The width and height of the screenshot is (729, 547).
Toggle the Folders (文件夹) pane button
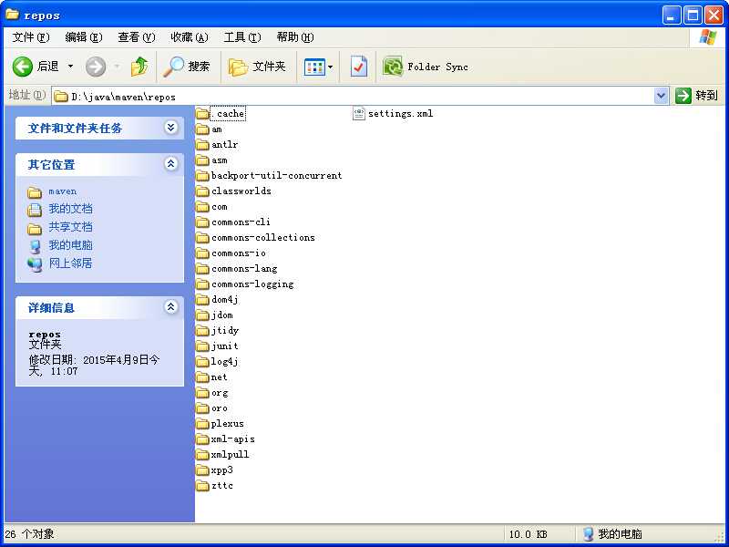click(x=257, y=67)
